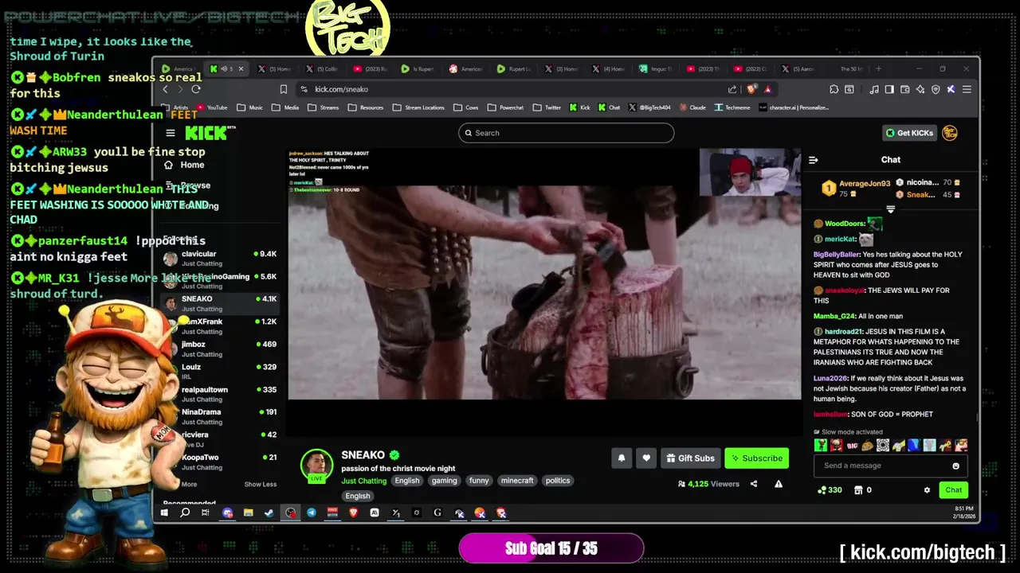The height and width of the screenshot is (573, 1020).
Task: Open the Kick hamburger sidebar menu
Action: click(170, 133)
